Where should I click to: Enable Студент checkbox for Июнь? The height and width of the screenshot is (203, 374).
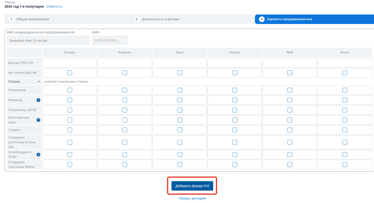(x=345, y=130)
